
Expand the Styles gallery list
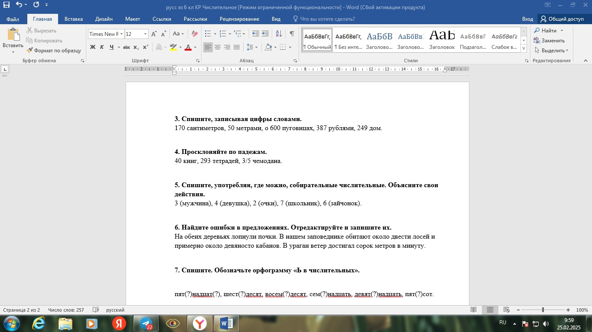pos(524,48)
